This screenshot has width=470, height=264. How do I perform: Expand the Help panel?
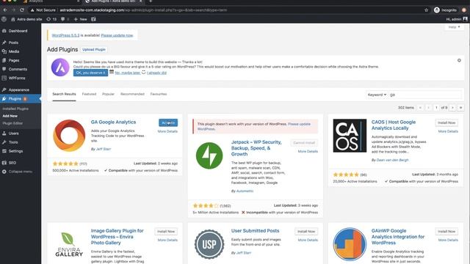pyautogui.click(x=454, y=27)
